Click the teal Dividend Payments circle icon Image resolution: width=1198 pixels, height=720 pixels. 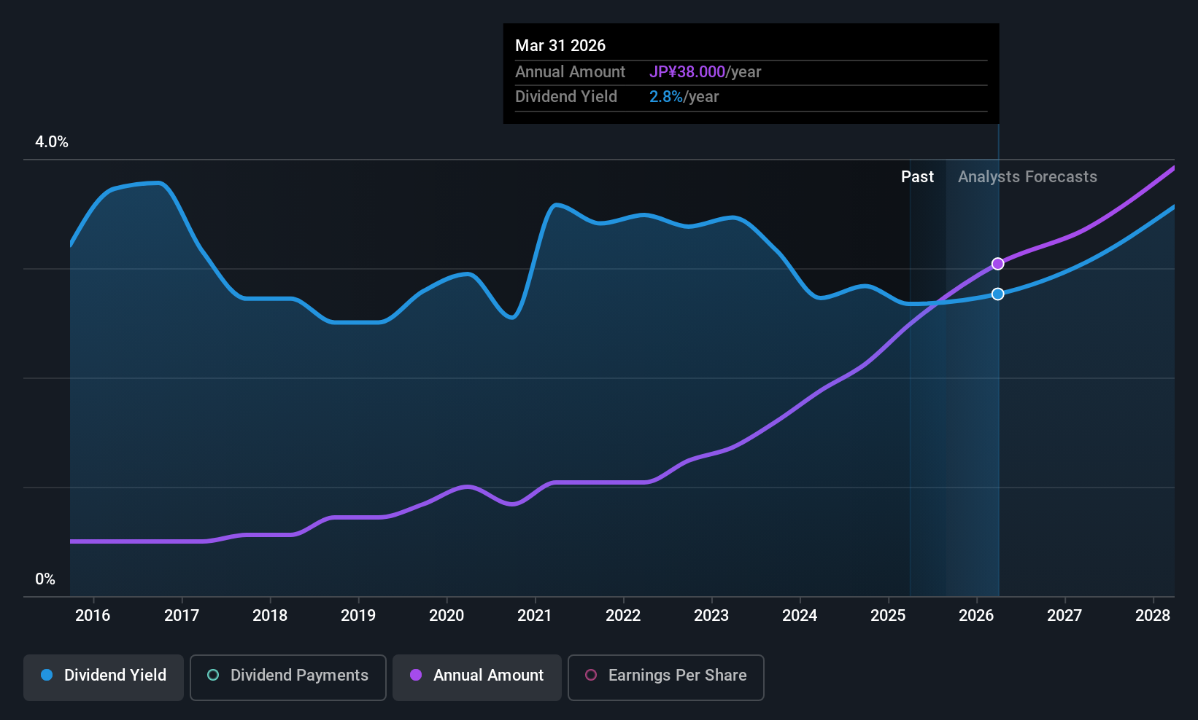point(213,675)
